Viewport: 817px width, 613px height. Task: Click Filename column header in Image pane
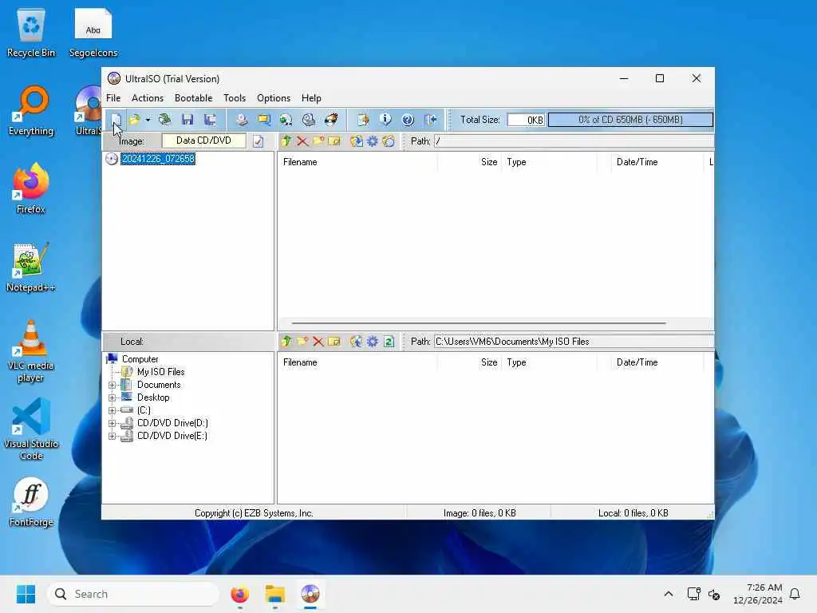pyautogui.click(x=357, y=162)
